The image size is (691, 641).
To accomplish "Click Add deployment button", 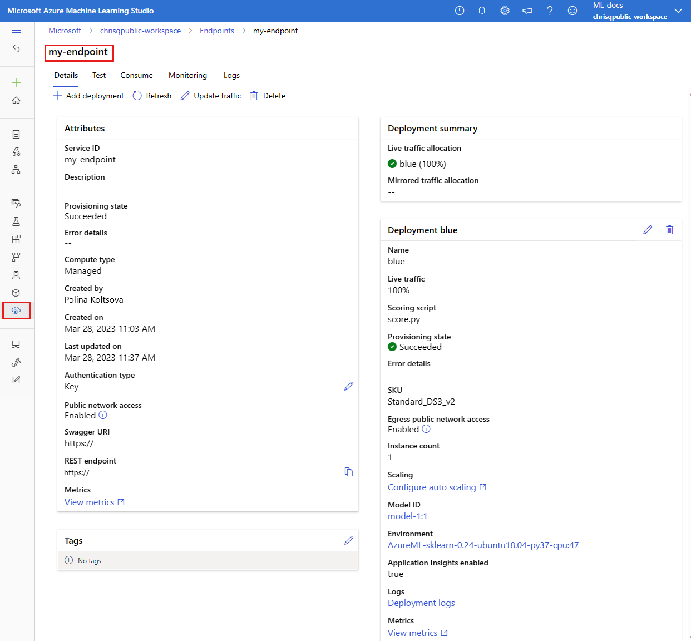I will pyautogui.click(x=88, y=96).
